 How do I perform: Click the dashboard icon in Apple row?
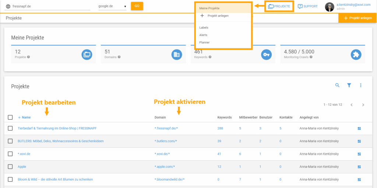coord(359,167)
